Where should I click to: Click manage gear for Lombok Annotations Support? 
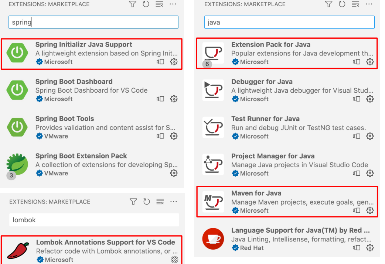click(174, 260)
